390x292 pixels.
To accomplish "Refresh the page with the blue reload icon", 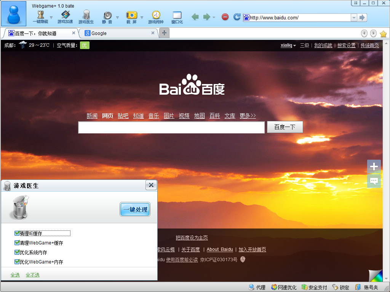I will (x=237, y=17).
